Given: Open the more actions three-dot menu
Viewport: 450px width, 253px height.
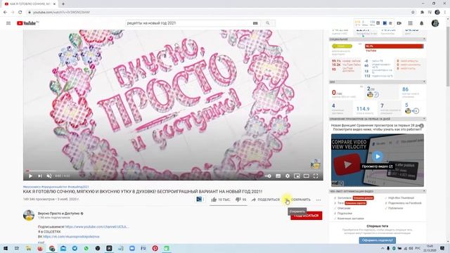Looking at the screenshot, I should 319,200.
